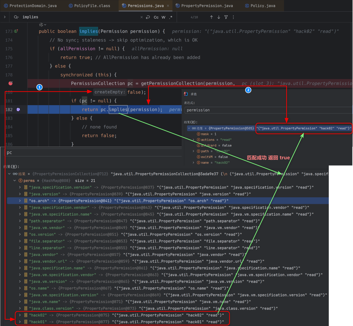Screen dimensions: 353x326
Task: Expand the "actions" field in the Evaluate dialog
Action: (x=193, y=140)
